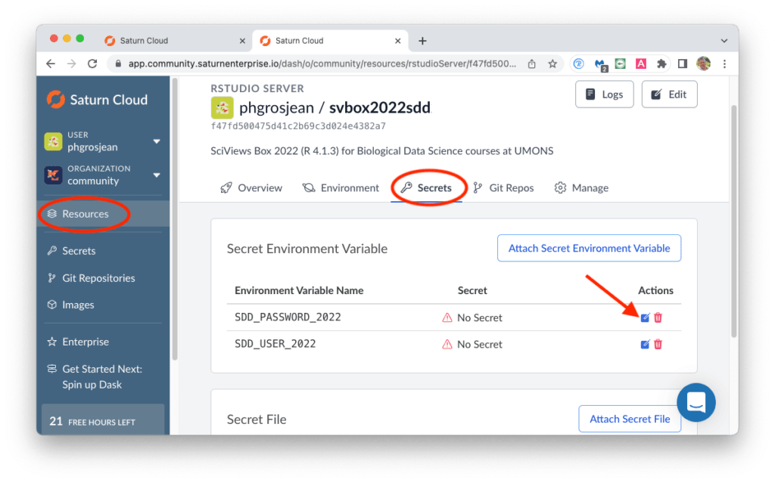
Task: Click the resource ID f47fd500475d41c2b69c3d024e4382a7
Action: (298, 126)
